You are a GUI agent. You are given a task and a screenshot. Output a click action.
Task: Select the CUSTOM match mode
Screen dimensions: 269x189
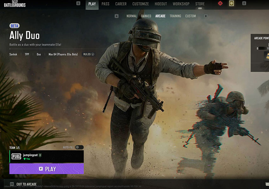point(191,16)
